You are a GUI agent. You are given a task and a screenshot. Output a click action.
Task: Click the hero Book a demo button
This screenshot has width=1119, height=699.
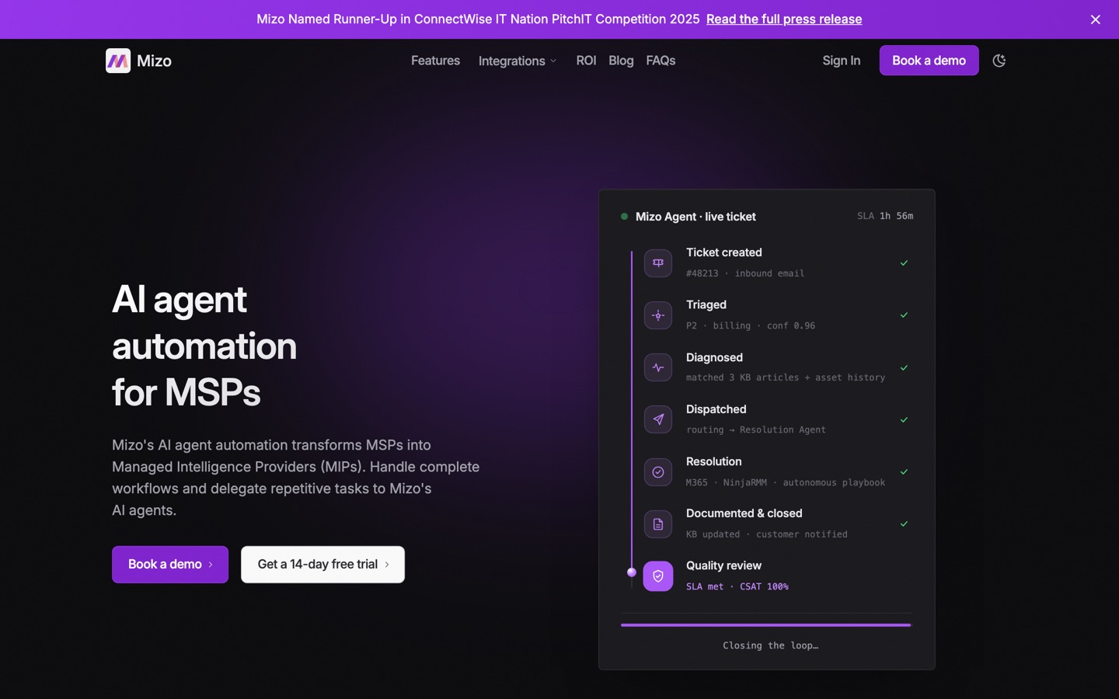[170, 565]
